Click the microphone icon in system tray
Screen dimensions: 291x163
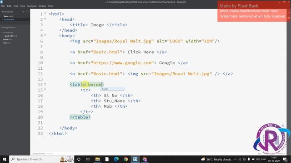pos(249,159)
